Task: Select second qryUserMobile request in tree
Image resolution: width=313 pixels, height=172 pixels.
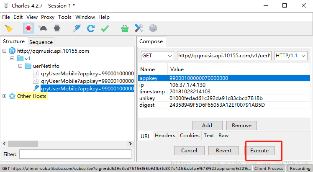Action: (87, 81)
